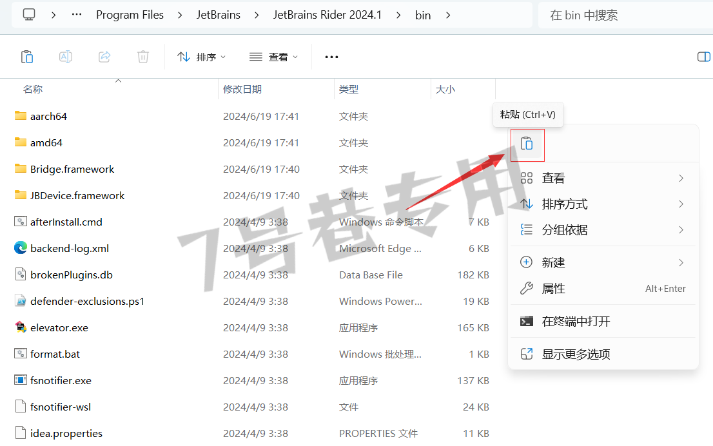Select the idea.properties file icon

[x=21, y=433]
